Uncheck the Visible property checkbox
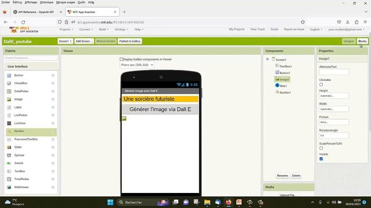371x208 pixels. click(x=321, y=159)
